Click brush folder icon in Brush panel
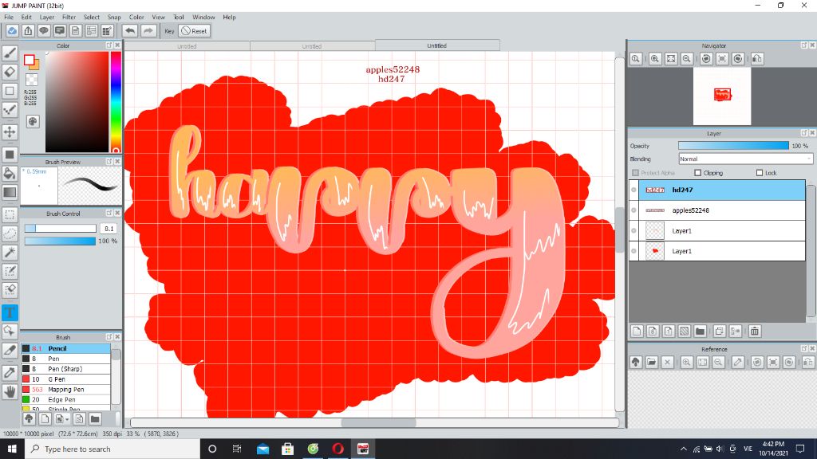Viewport: 817px width, 459px height. point(95,418)
